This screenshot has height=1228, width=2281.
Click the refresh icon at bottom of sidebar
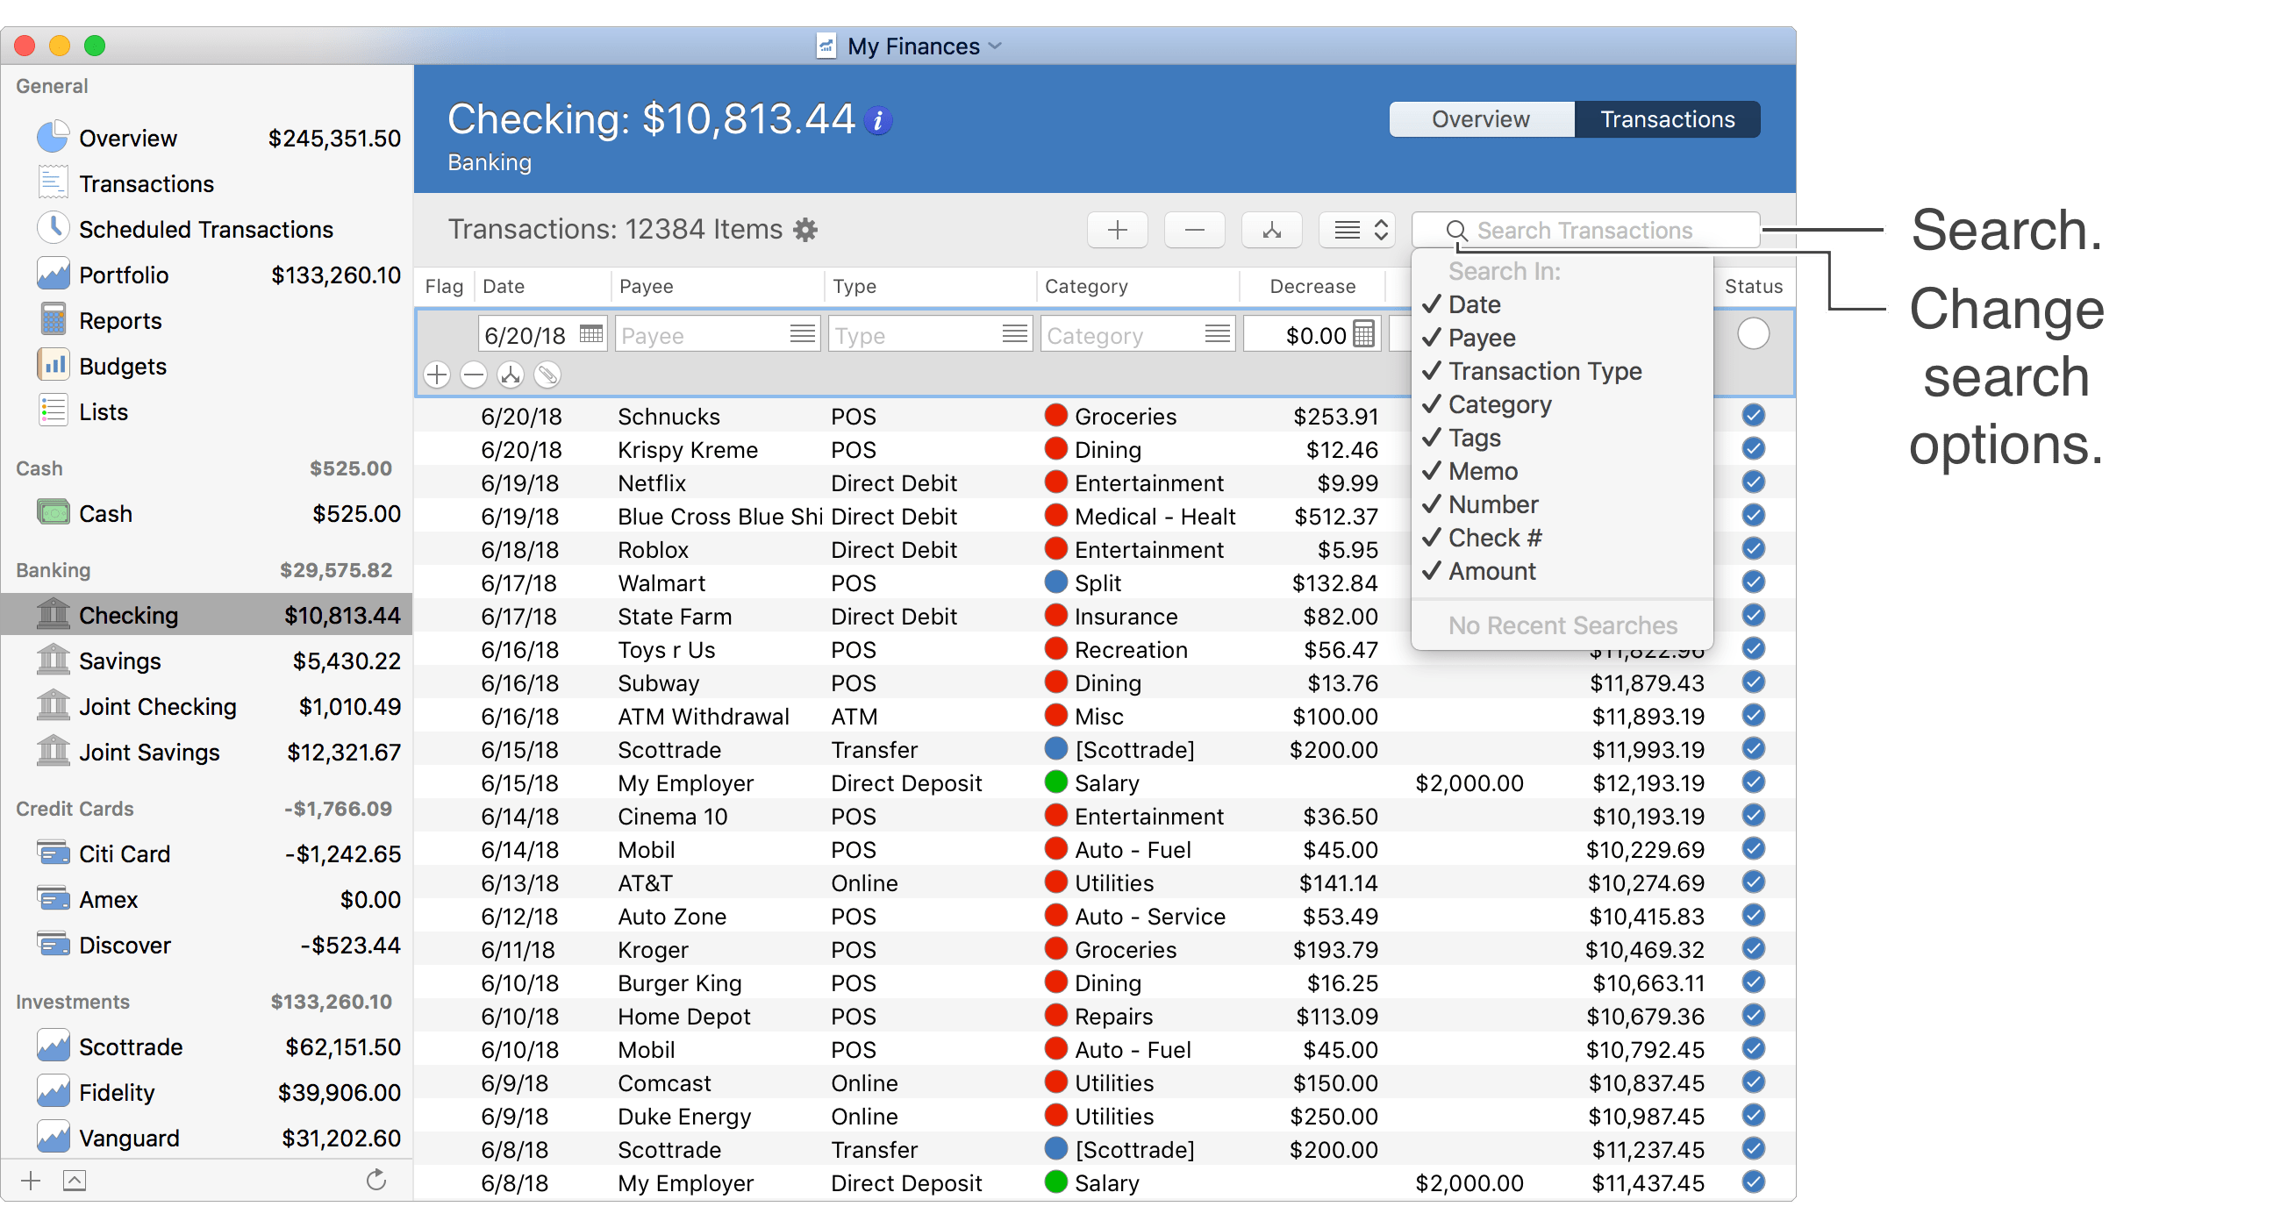pos(376,1180)
